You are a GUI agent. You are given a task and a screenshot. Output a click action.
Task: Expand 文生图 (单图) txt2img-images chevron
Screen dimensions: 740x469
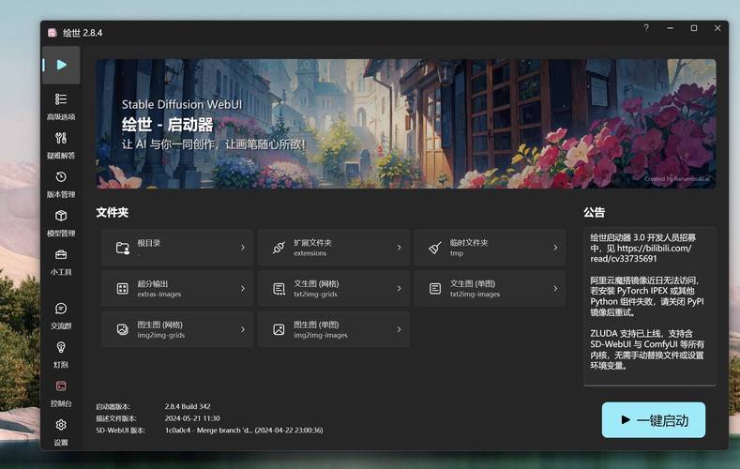[x=555, y=288]
